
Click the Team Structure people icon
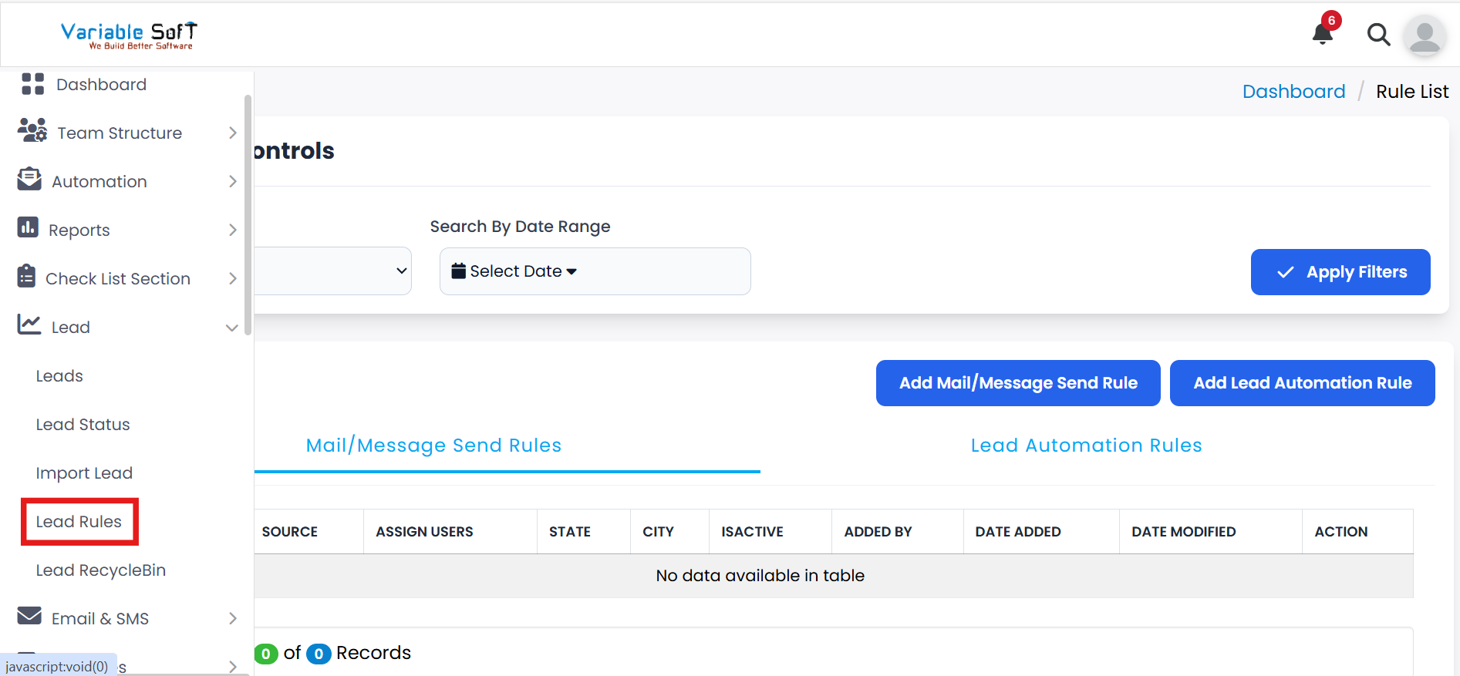[32, 131]
